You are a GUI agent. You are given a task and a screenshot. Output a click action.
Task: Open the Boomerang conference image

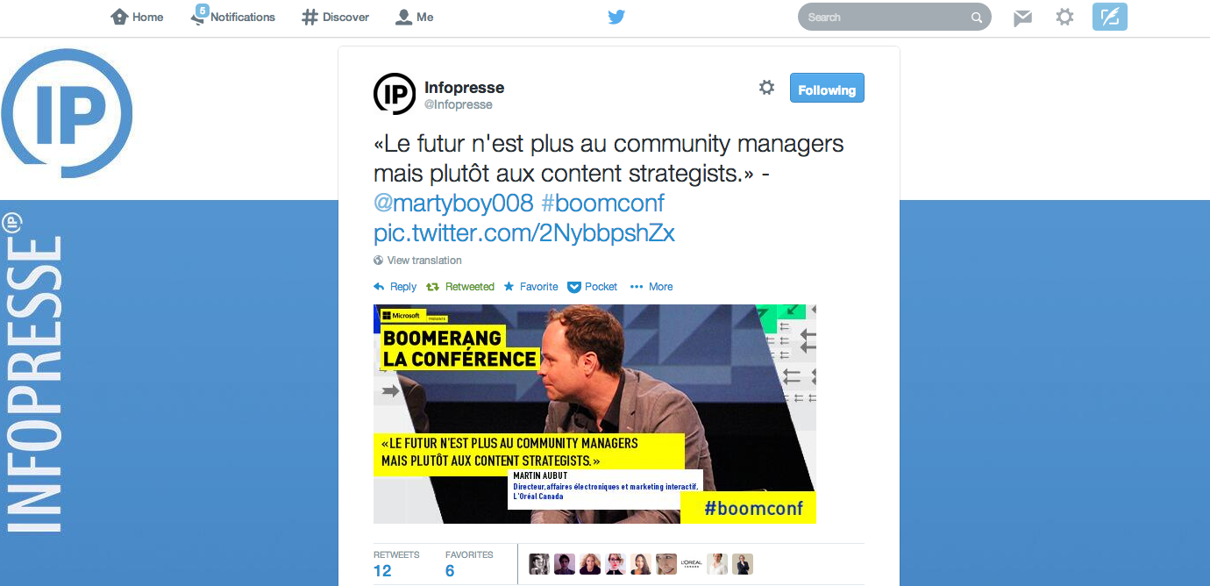point(594,414)
